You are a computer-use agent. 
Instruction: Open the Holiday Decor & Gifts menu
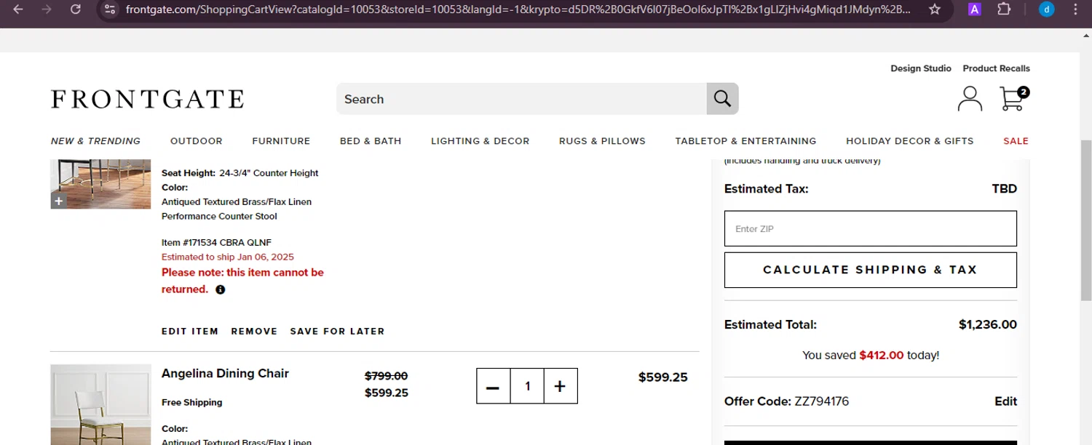coord(909,141)
